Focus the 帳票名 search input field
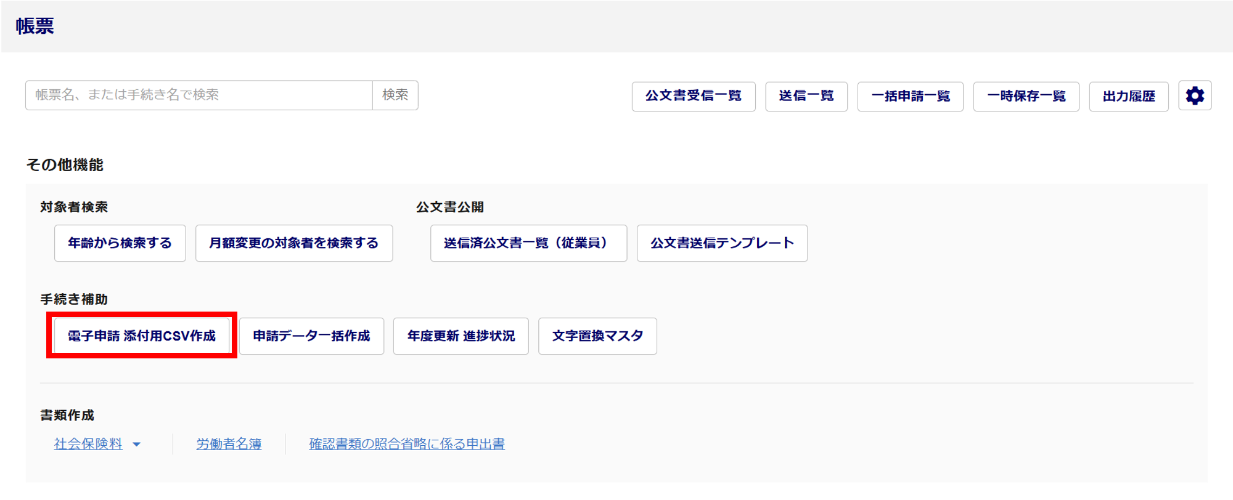This screenshot has width=1233, height=500. point(199,95)
